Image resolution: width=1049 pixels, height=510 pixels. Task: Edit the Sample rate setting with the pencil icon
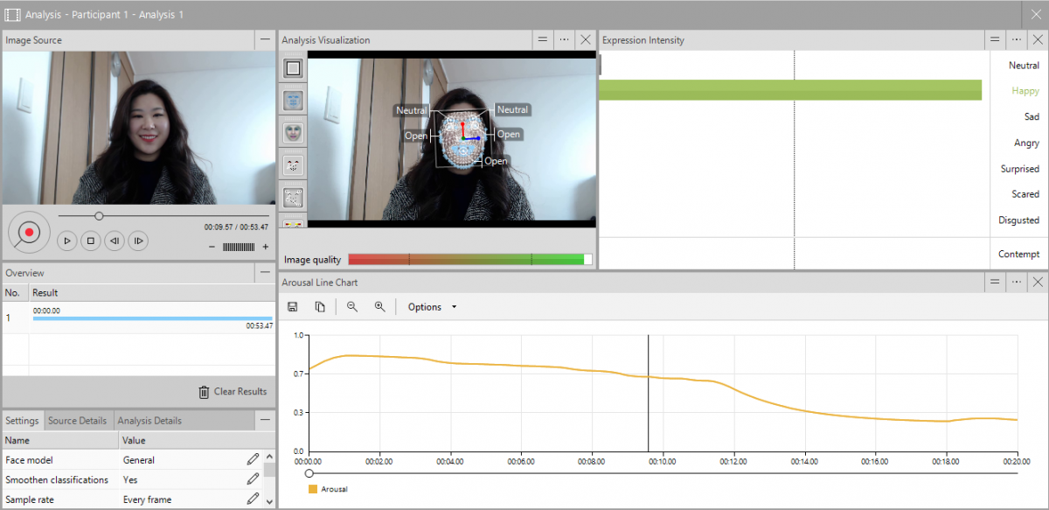(252, 499)
